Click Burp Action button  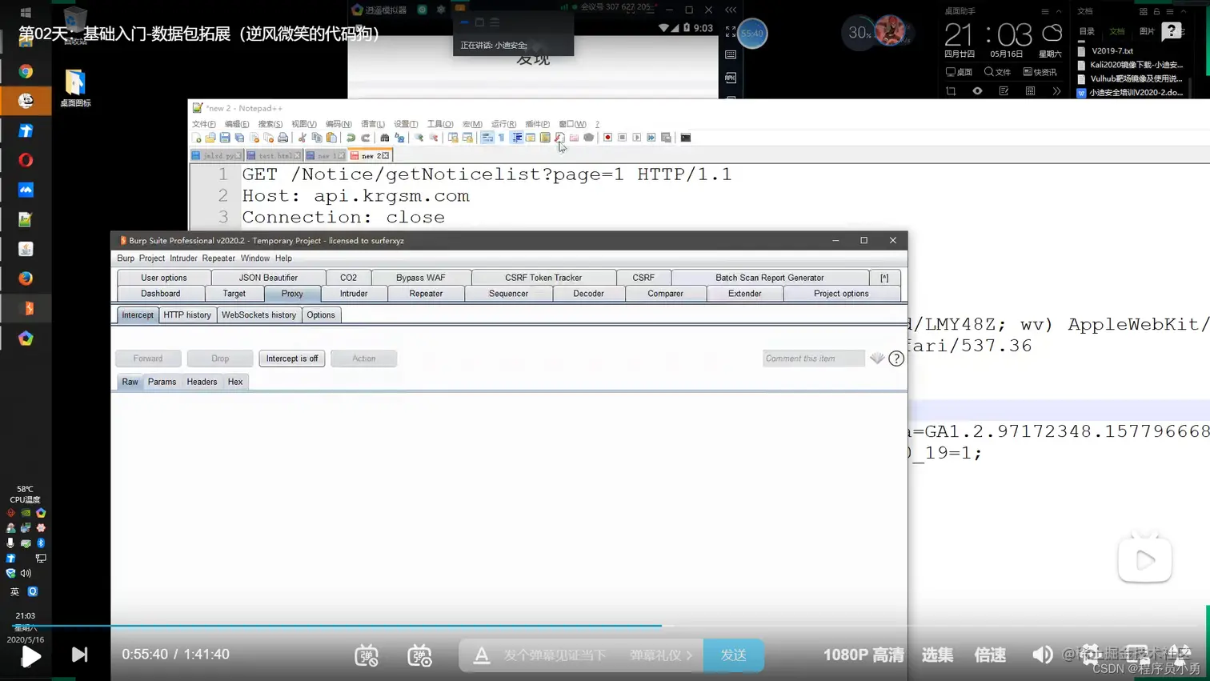click(x=364, y=359)
